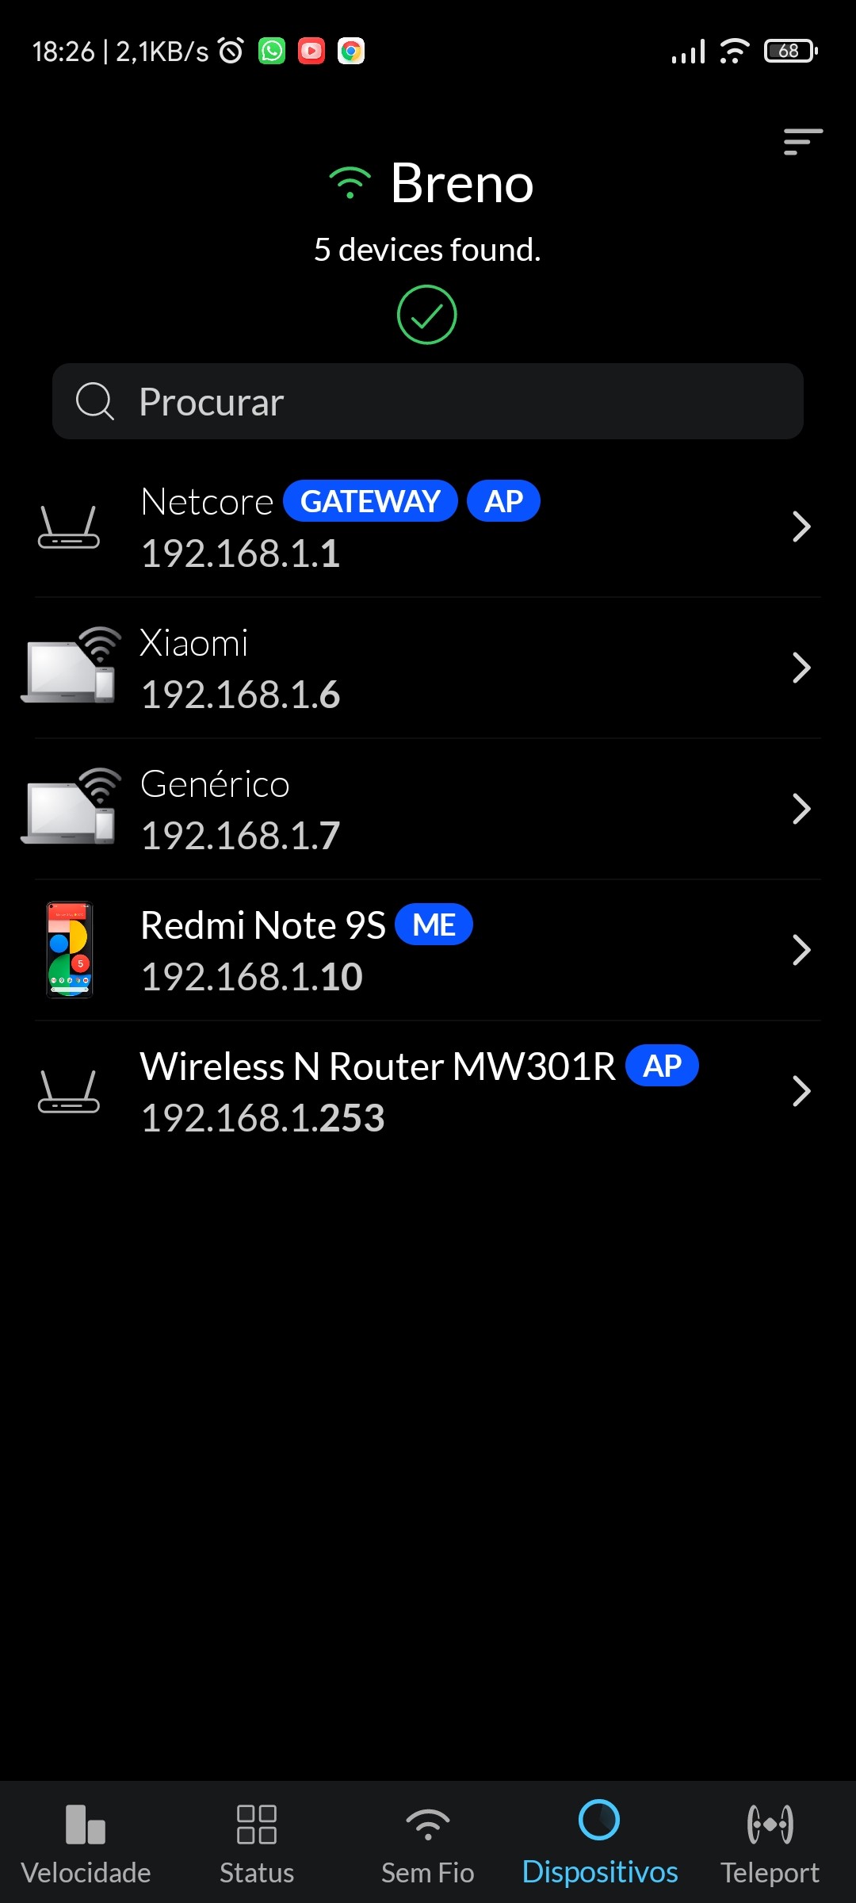
Task: Tap the Redmi Note 9S phone thumbnail
Action: coord(70,949)
